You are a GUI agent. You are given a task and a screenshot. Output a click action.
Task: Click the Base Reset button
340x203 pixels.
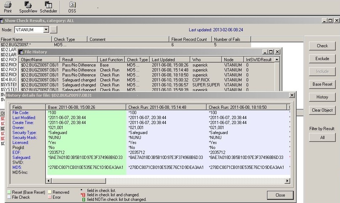322,84
